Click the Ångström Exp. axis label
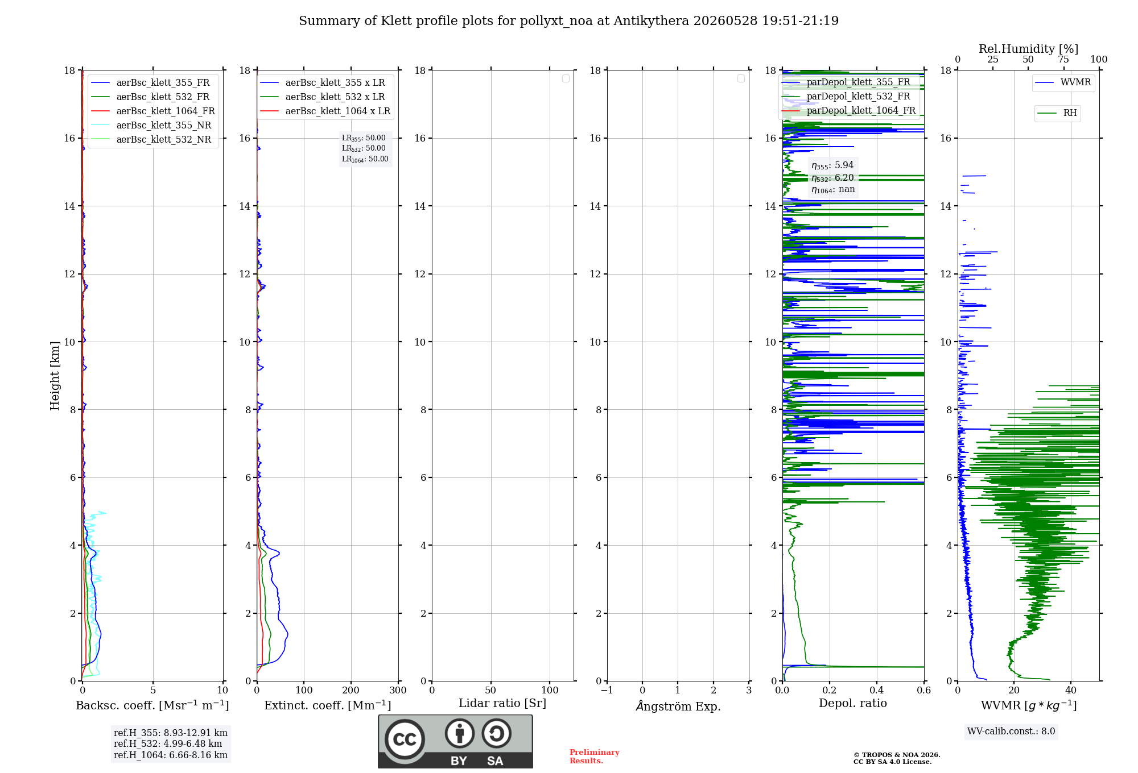 (x=678, y=706)
